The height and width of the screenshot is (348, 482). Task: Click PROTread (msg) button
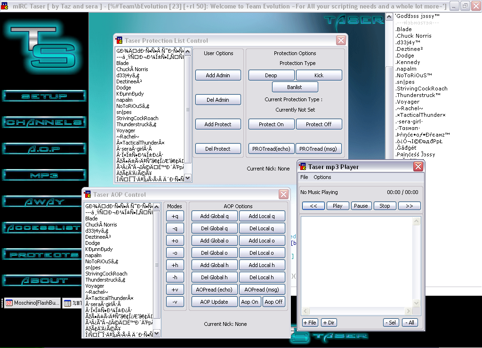pos(318,149)
